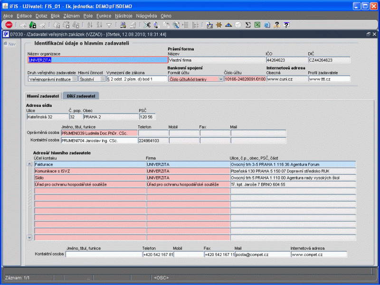Click the green house icon in the toolbar
This screenshot has height=285, width=380.
[x=33, y=25]
